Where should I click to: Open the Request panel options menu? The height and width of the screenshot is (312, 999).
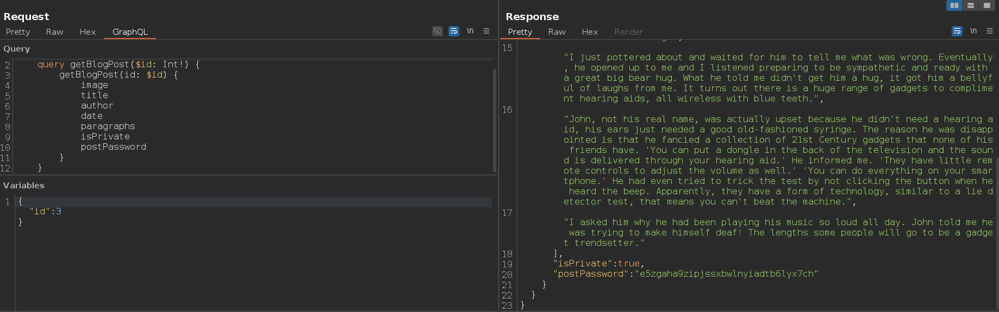[486, 31]
